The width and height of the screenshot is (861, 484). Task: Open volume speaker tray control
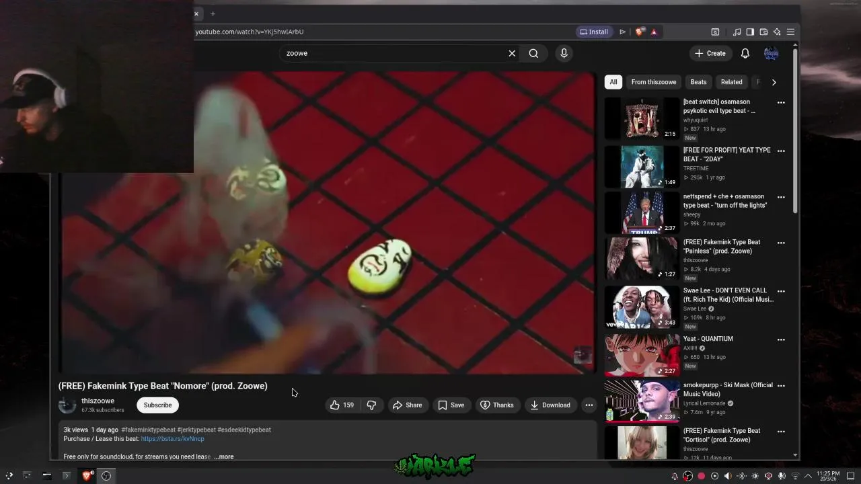tap(728, 476)
